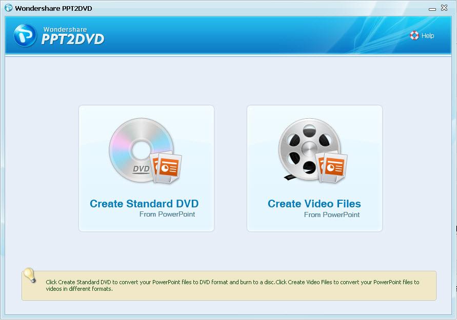Screen dimensions: 457x320
Task: Minimize the PPT2DVD window
Action: pos(432,9)
